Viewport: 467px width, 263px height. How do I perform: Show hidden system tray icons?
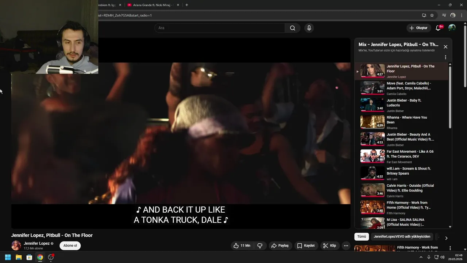(421, 257)
